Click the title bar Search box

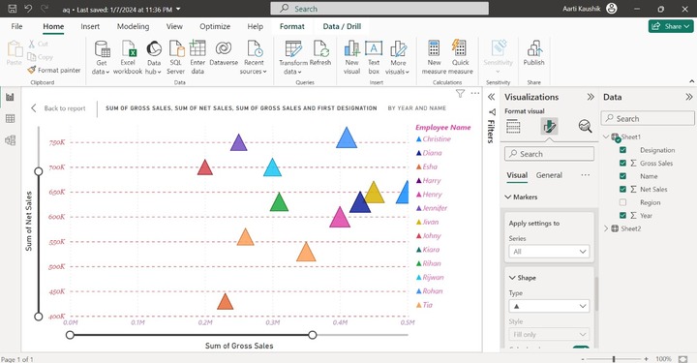coord(379,9)
